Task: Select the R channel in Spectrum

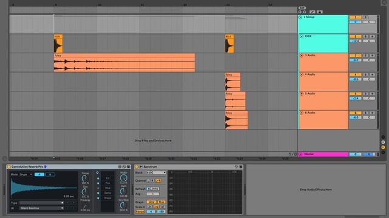Action: (x=153, y=180)
